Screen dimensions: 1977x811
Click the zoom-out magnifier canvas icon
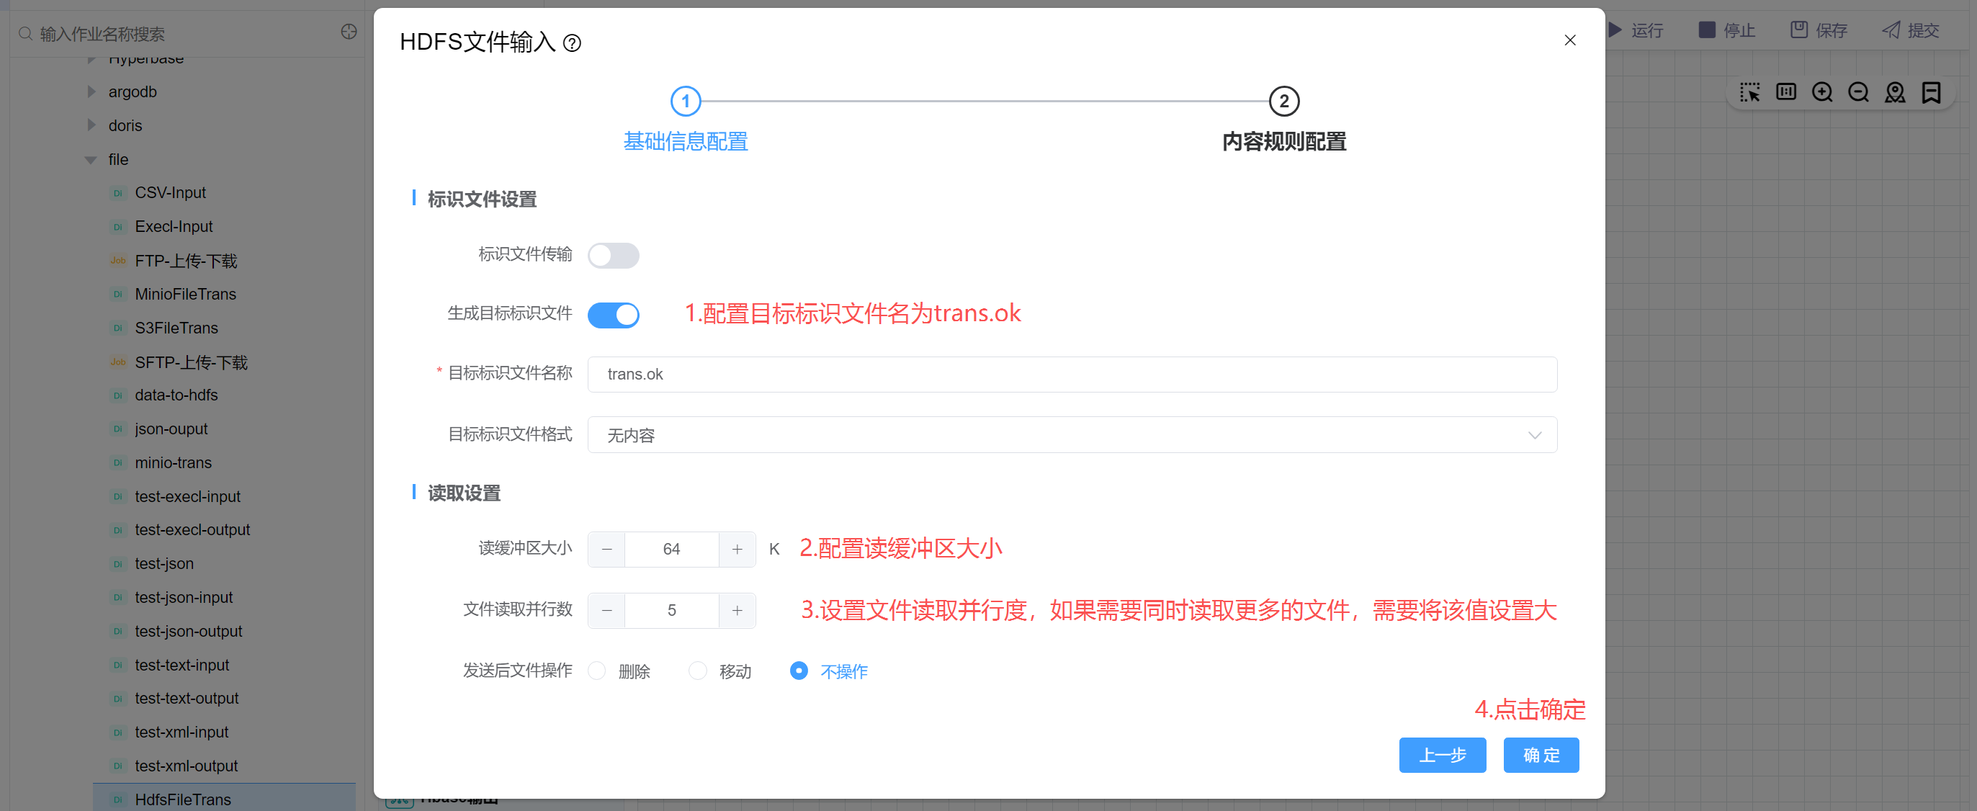pos(1858,93)
